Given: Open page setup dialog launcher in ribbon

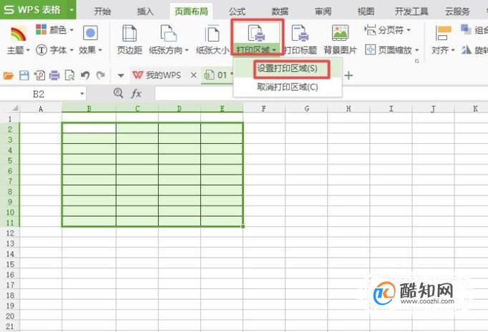Looking at the screenshot, I should 417,61.
